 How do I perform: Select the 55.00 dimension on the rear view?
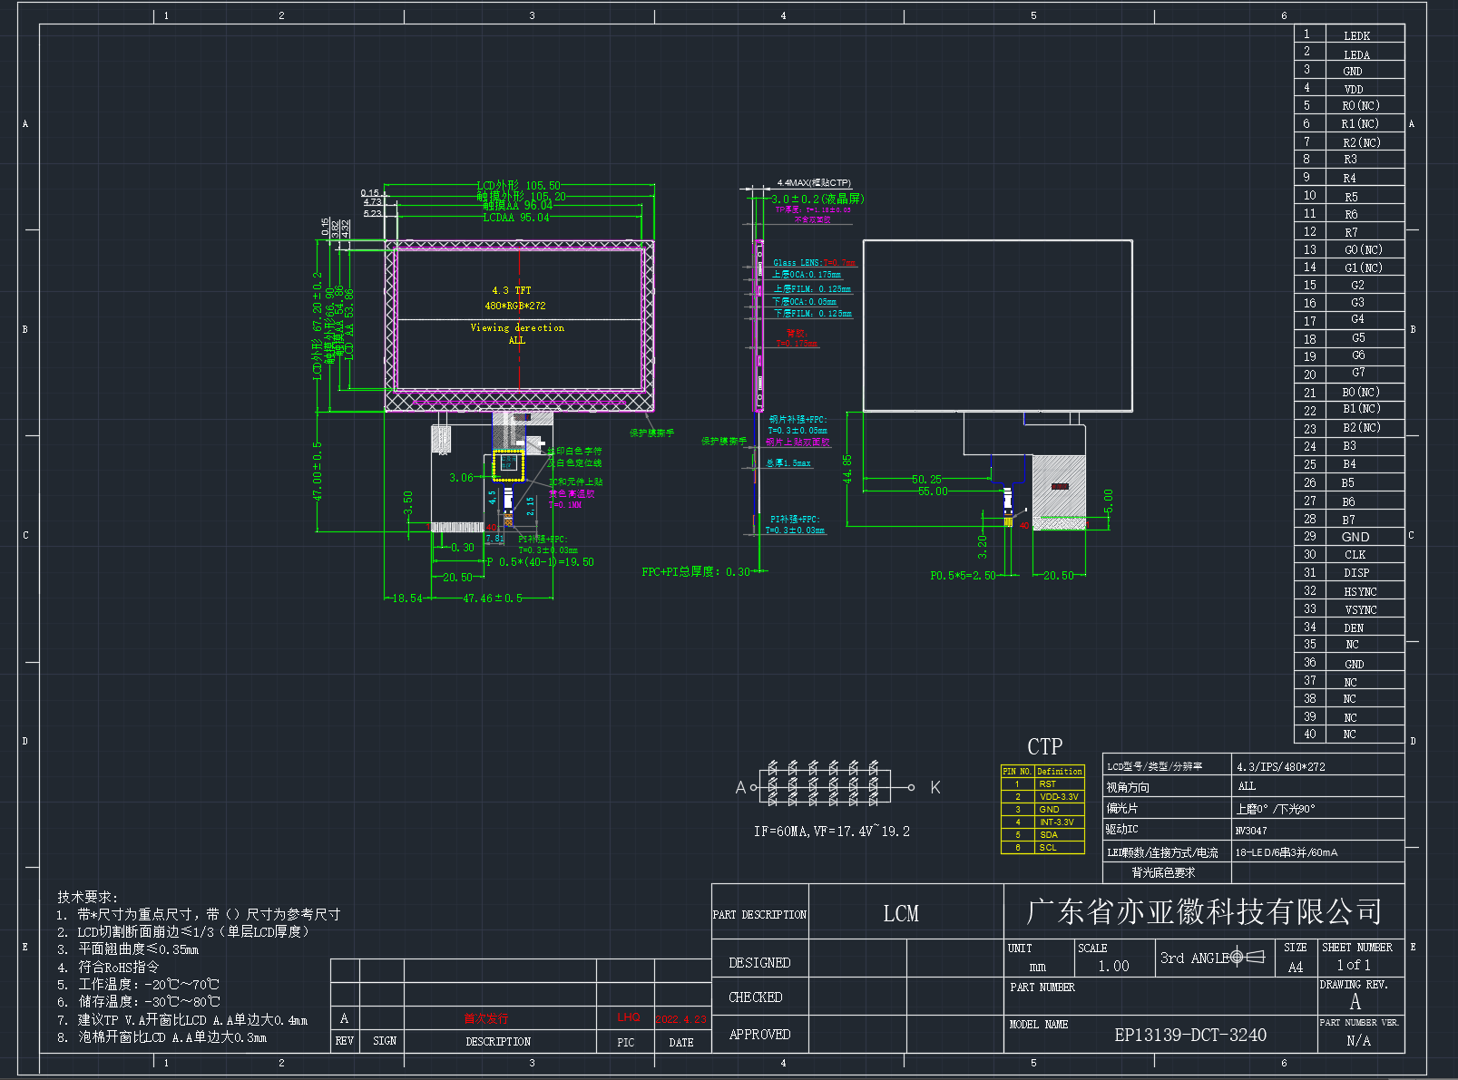(x=933, y=491)
